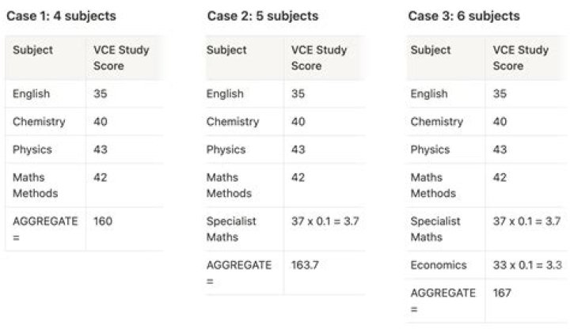The height and width of the screenshot is (333, 570).
Task: Click the aggregate value 167
Action: point(502,293)
